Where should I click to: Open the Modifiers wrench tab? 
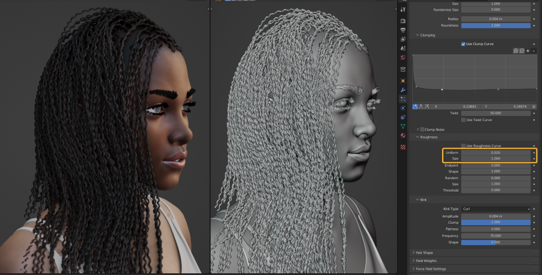pos(403,90)
